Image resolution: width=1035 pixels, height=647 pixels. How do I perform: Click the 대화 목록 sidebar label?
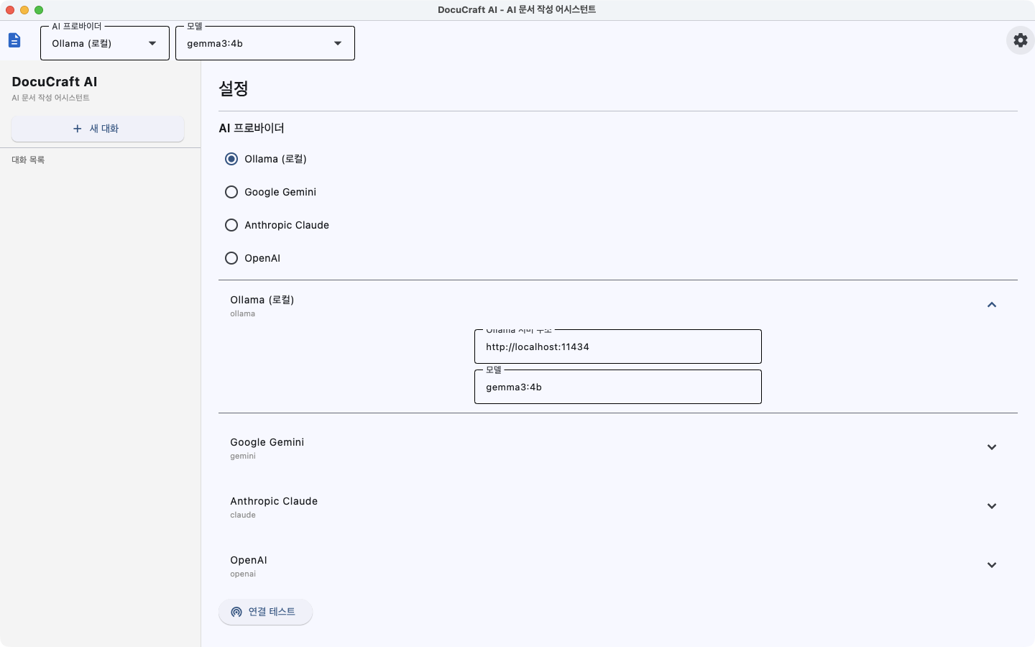point(28,160)
